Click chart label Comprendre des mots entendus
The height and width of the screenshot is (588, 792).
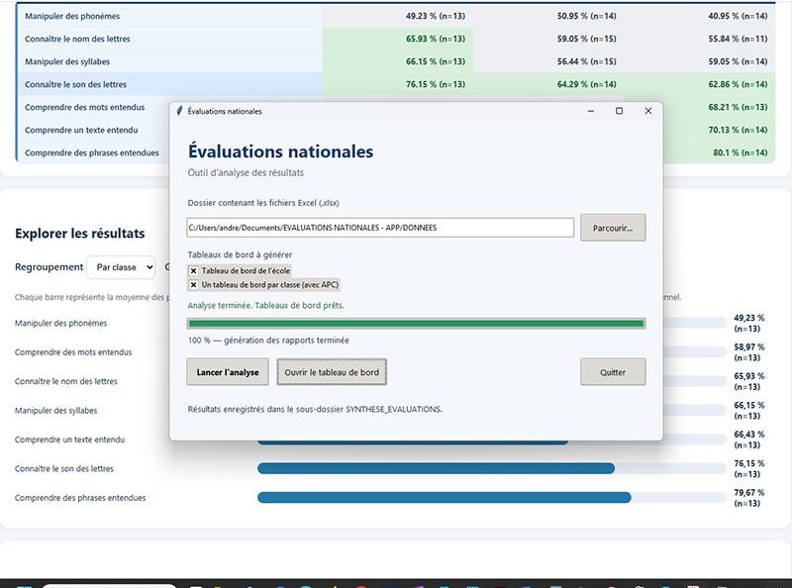coord(73,352)
